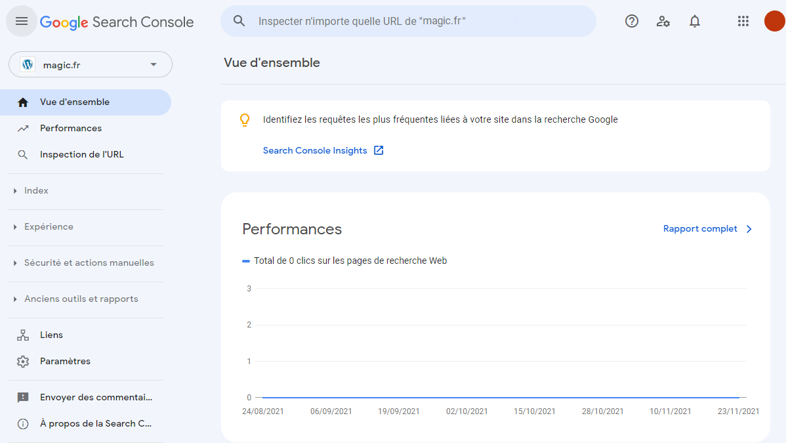Image resolution: width=786 pixels, height=443 pixels.
Task: Go to Vue d'ensemble in sidebar
Action: [x=86, y=102]
